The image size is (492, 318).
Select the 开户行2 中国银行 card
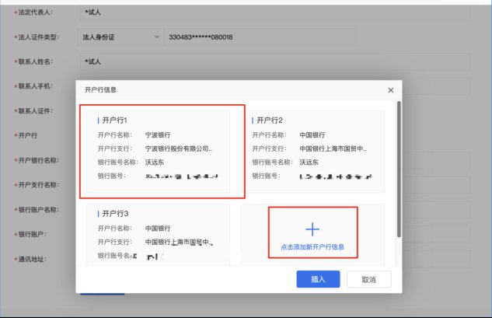pos(315,152)
